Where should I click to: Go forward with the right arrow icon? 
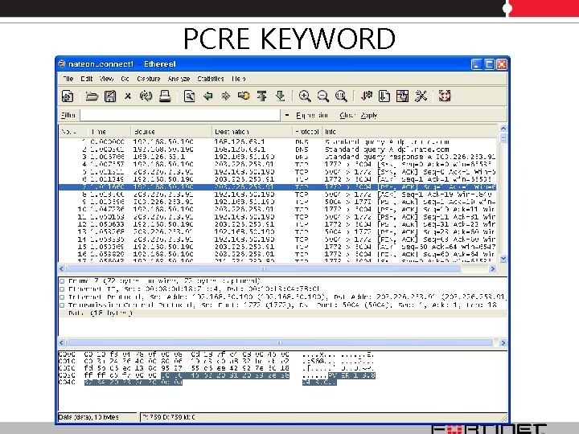pos(226,96)
